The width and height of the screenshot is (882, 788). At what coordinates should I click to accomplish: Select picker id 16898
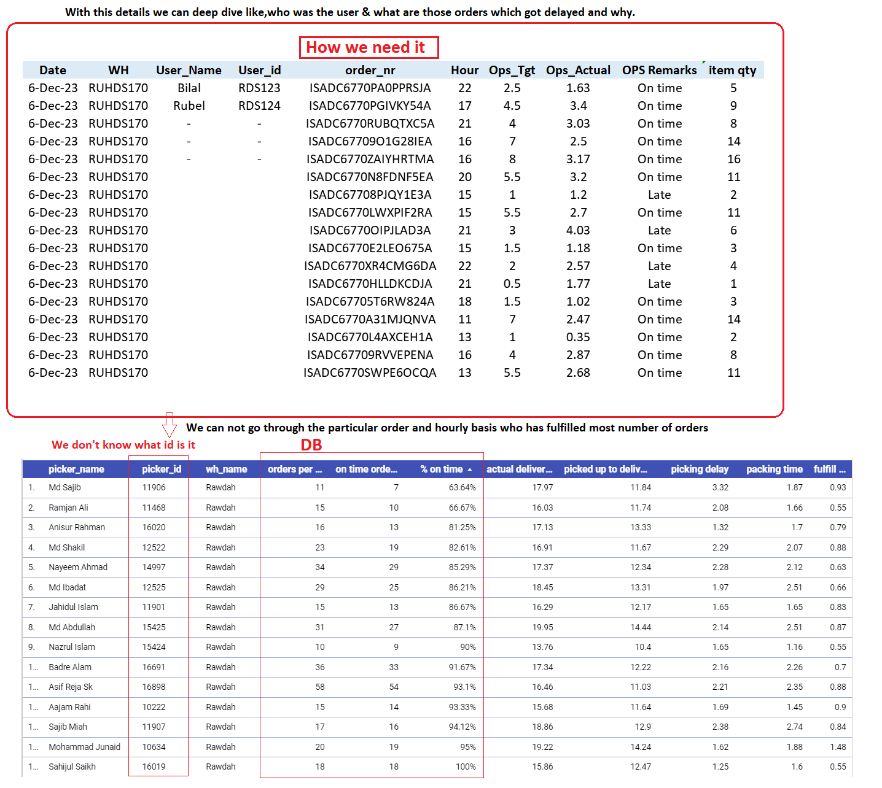click(154, 687)
